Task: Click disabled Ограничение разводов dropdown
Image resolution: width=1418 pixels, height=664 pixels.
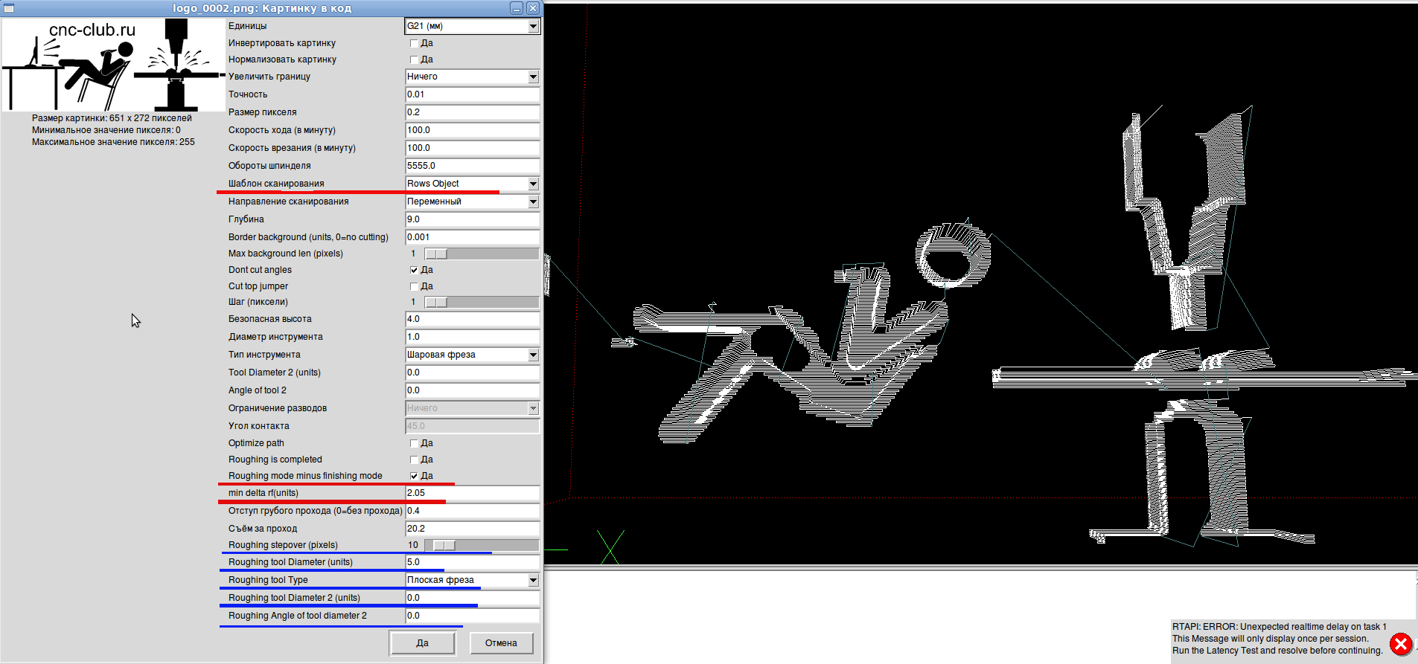Action: tap(472, 408)
